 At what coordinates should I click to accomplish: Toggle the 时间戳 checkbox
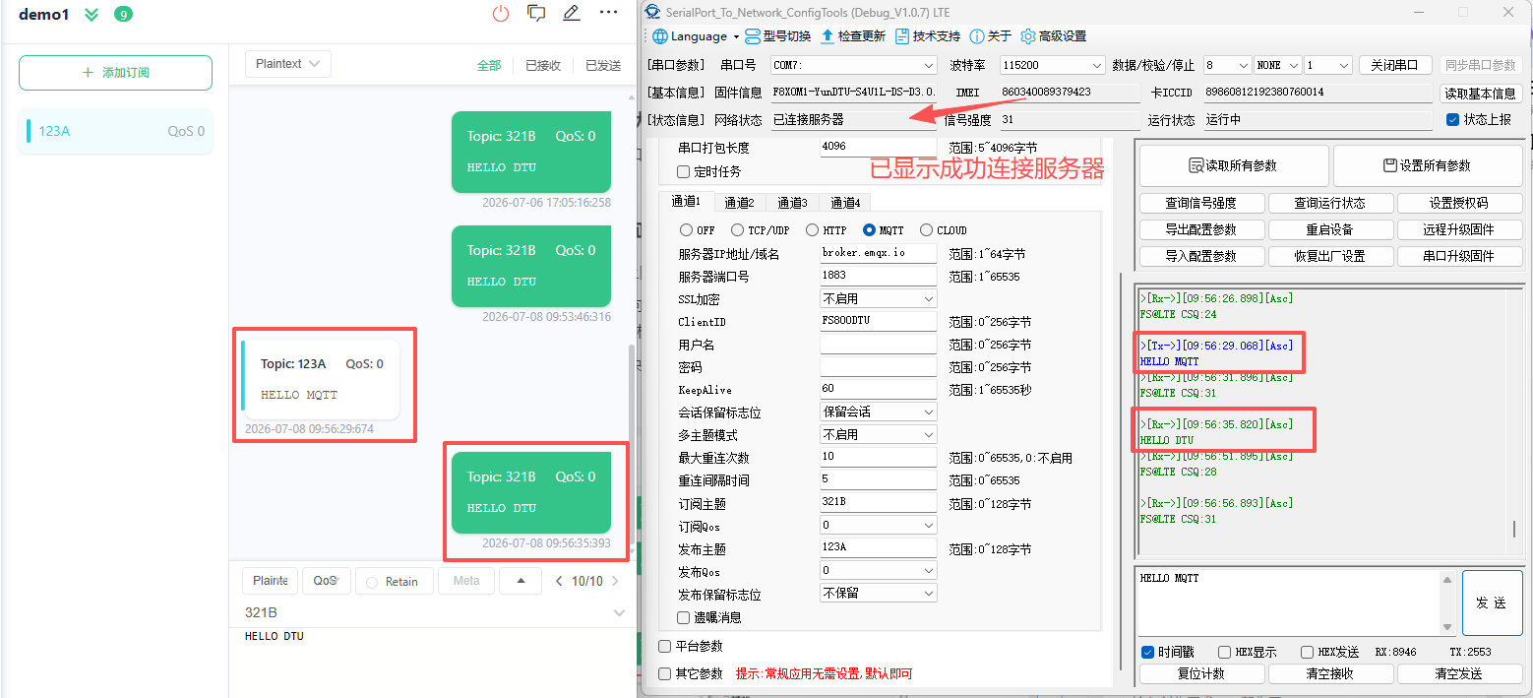pos(1147,652)
